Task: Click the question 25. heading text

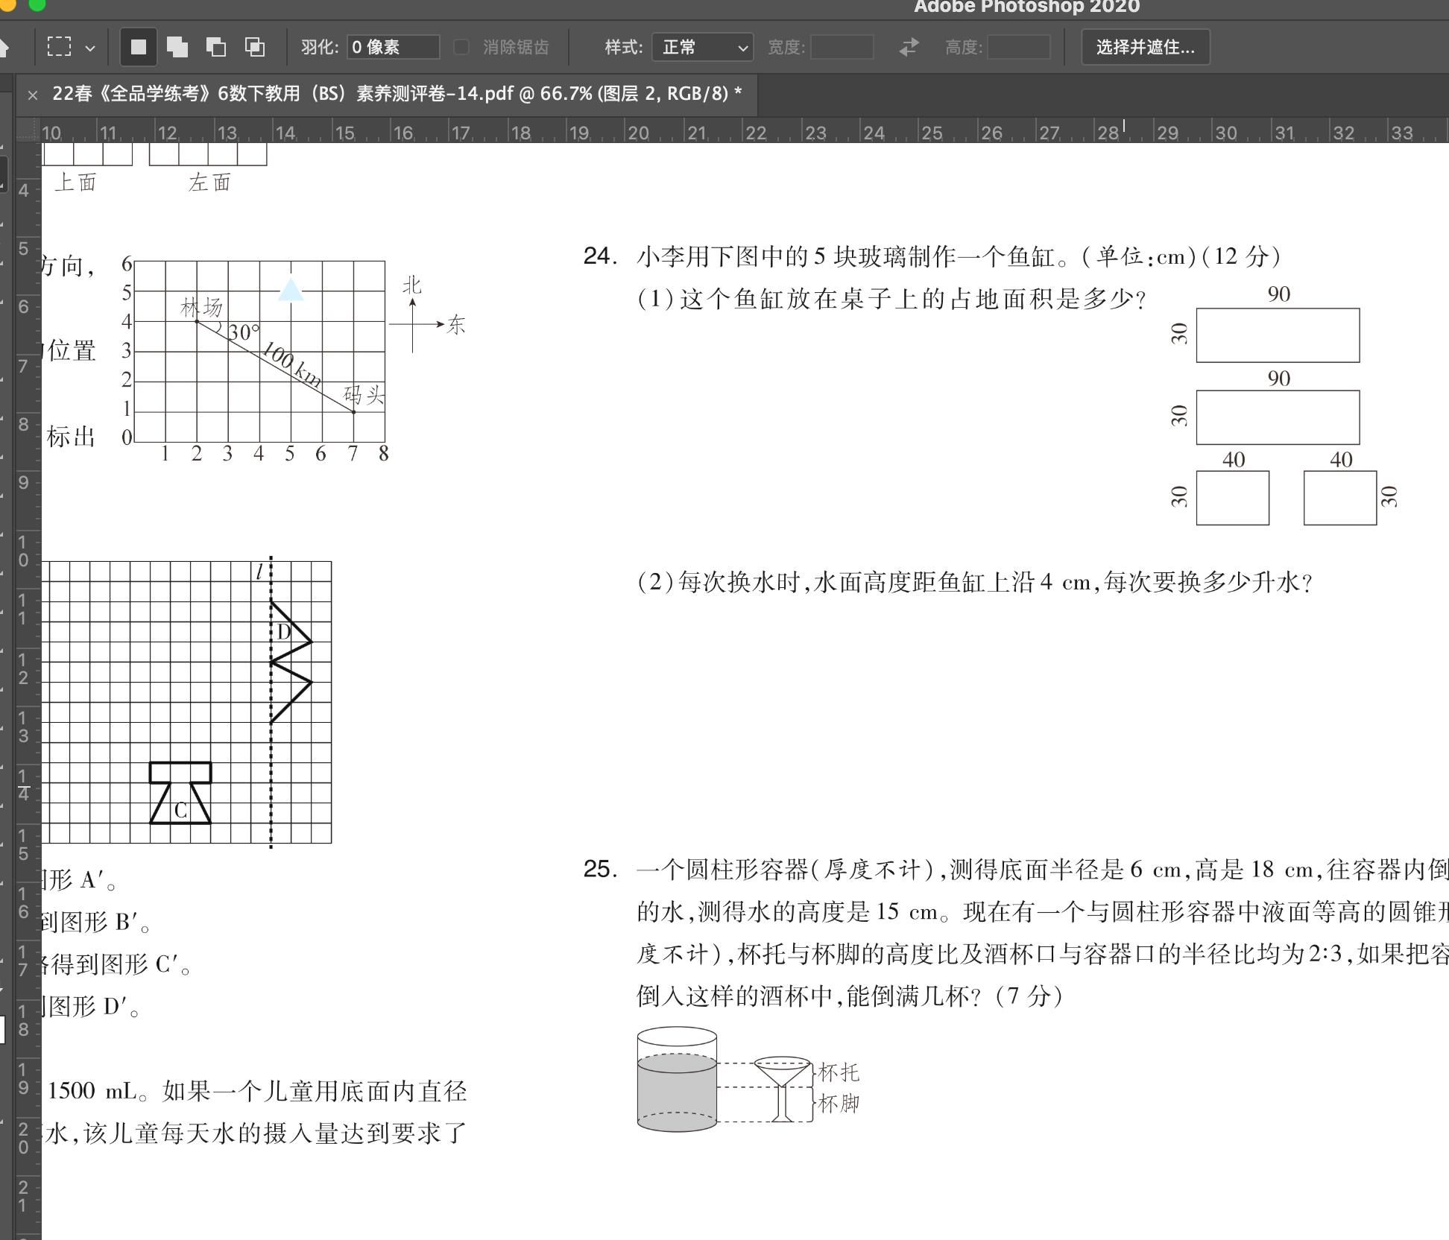Action: click(x=601, y=869)
